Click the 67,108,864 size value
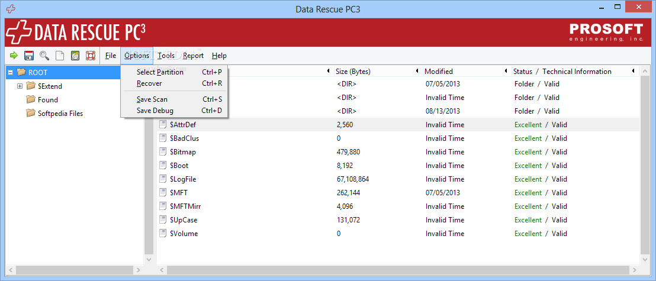Image resolution: width=656 pixels, height=281 pixels. pyautogui.click(x=353, y=179)
